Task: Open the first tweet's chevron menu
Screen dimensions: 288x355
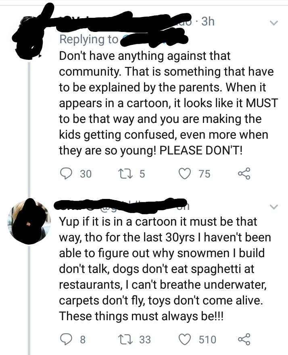Action: pyautogui.click(x=274, y=23)
